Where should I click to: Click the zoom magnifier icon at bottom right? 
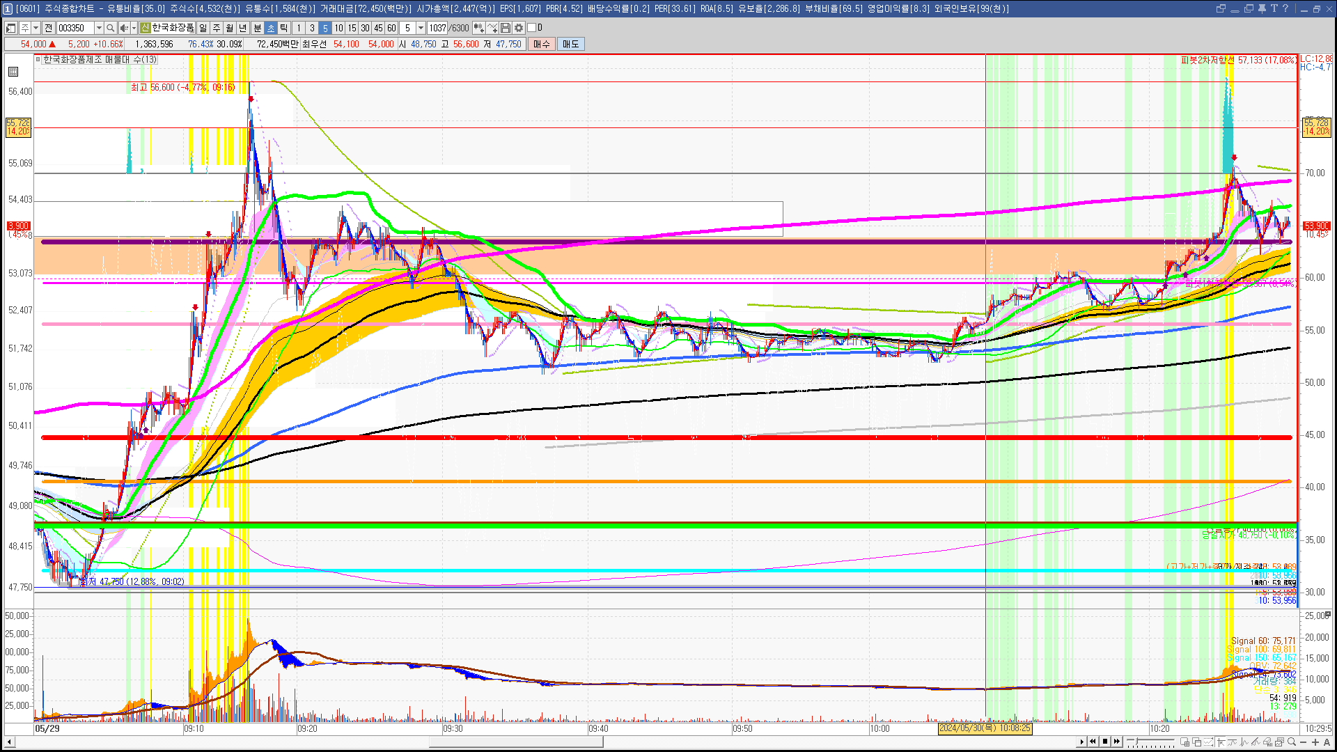click(1293, 742)
